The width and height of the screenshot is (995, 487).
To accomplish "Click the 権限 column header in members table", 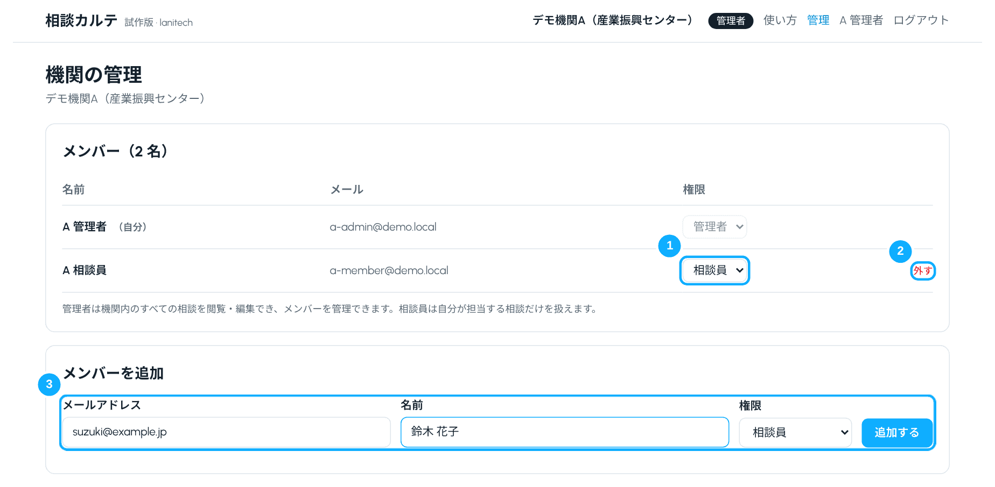I will (x=694, y=189).
